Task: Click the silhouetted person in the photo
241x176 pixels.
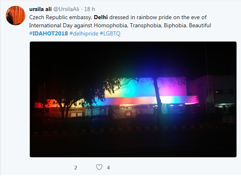Action: tap(112, 112)
